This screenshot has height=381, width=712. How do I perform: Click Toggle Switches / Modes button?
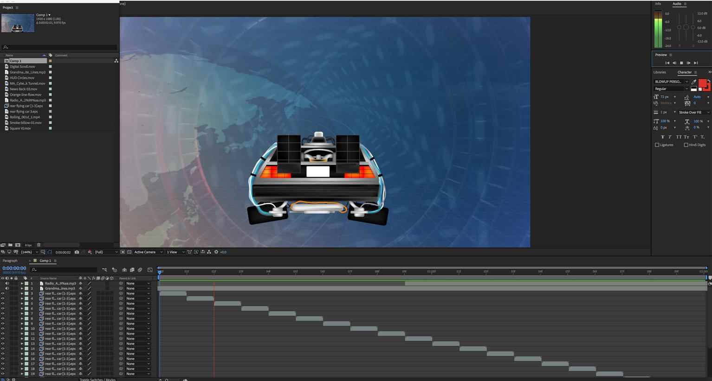(x=97, y=380)
